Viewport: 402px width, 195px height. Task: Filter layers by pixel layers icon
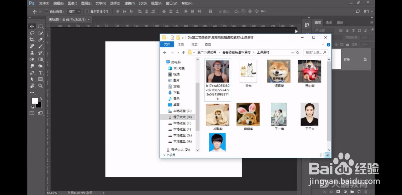tap(341, 31)
